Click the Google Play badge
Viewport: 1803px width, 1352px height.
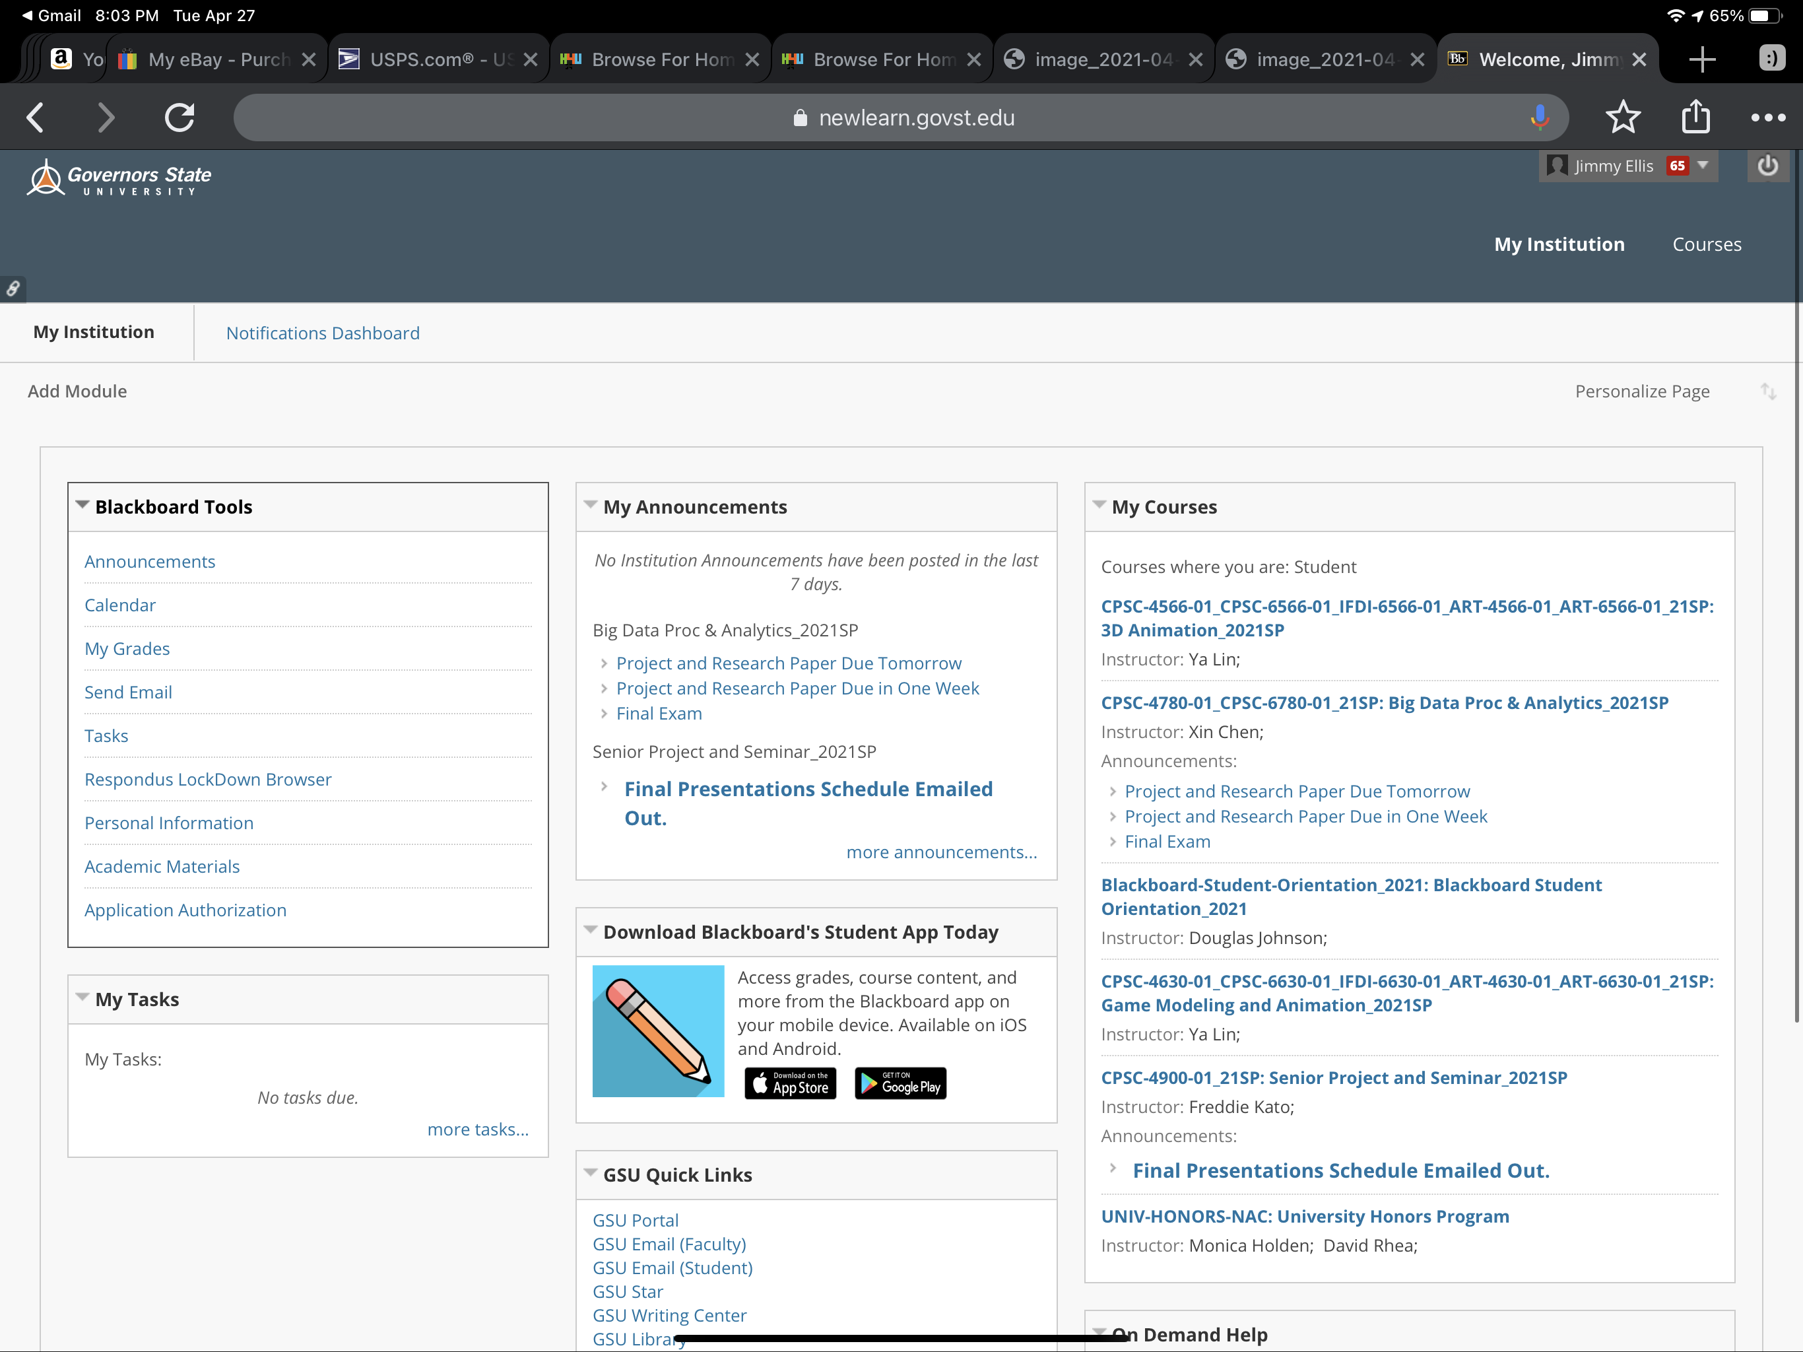click(900, 1083)
